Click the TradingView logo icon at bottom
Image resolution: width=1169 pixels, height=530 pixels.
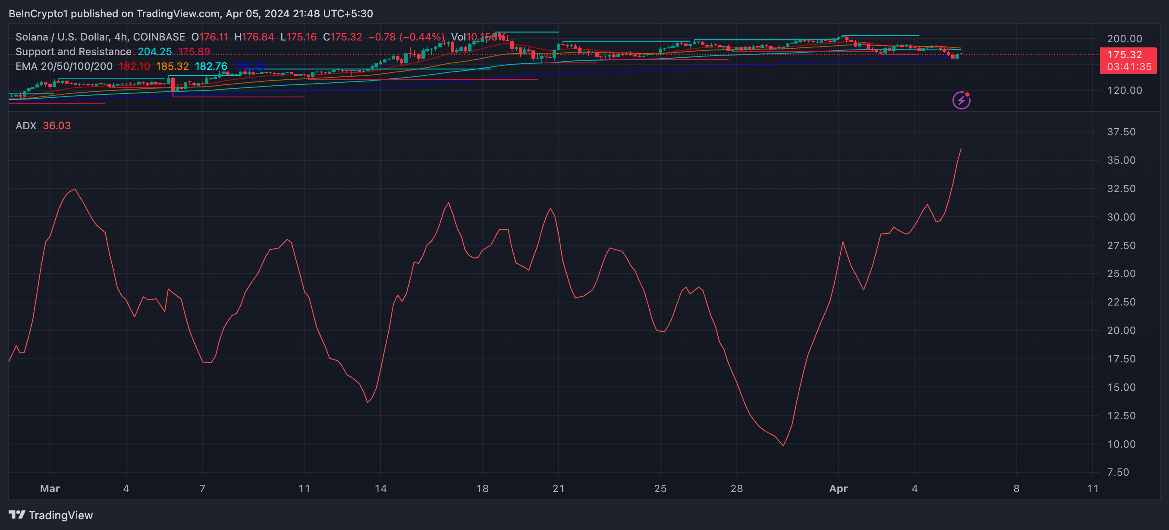point(17,514)
